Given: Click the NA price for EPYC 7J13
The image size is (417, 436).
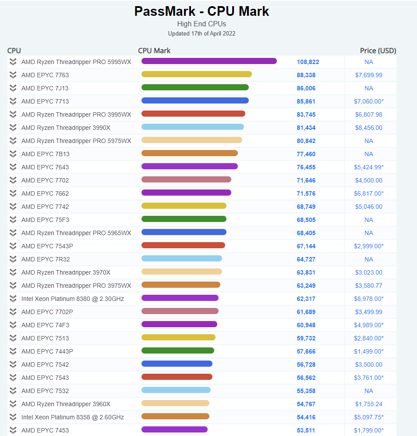Looking at the screenshot, I should (x=369, y=88).
